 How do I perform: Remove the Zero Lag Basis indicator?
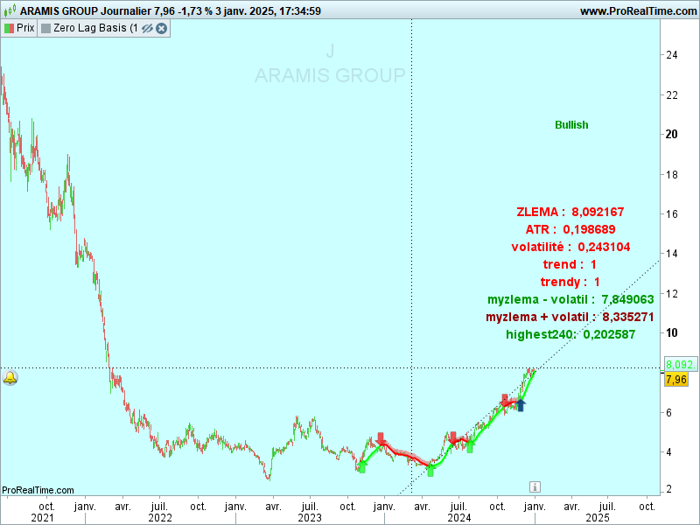click(161, 29)
